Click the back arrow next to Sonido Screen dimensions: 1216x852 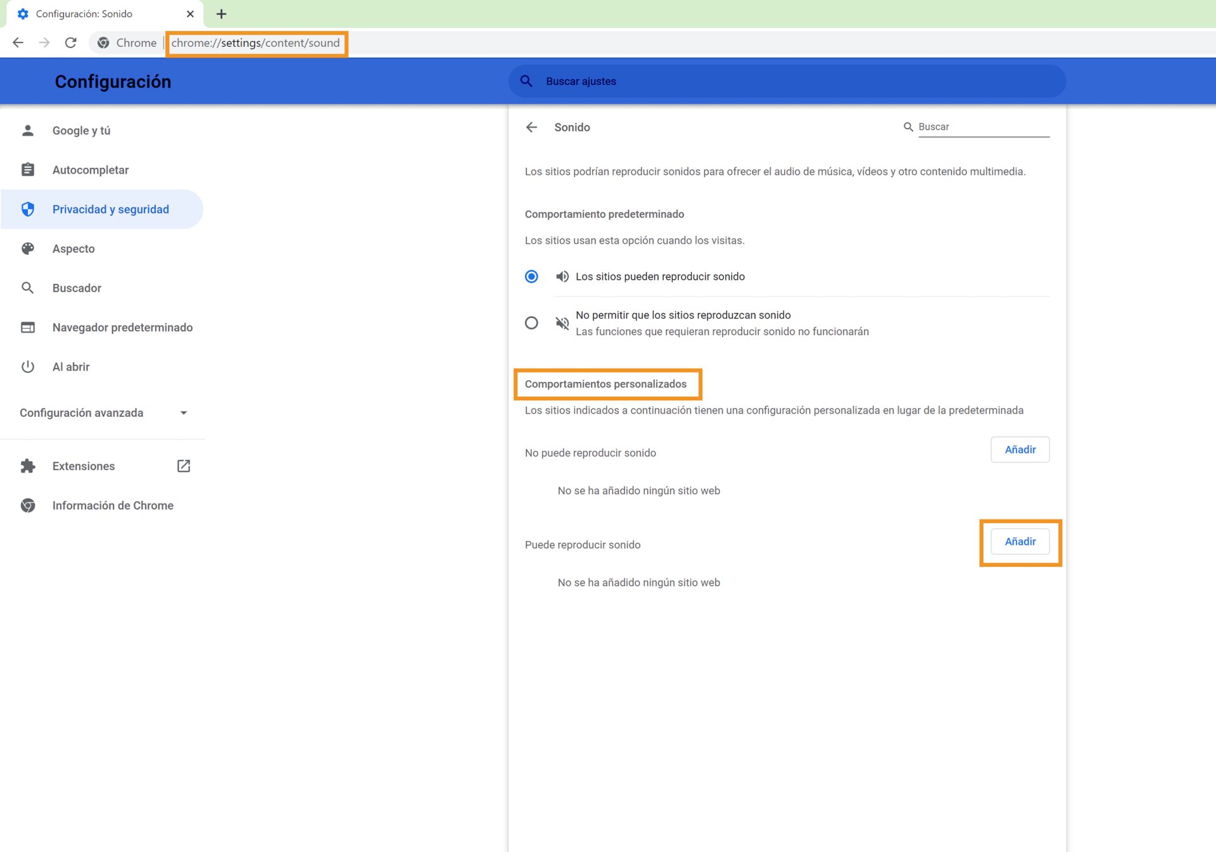[x=532, y=127]
